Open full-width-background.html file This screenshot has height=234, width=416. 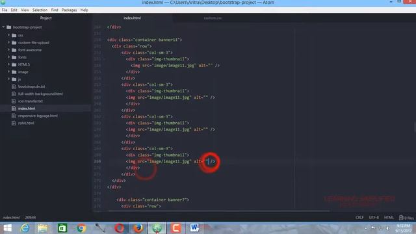tap(40, 94)
